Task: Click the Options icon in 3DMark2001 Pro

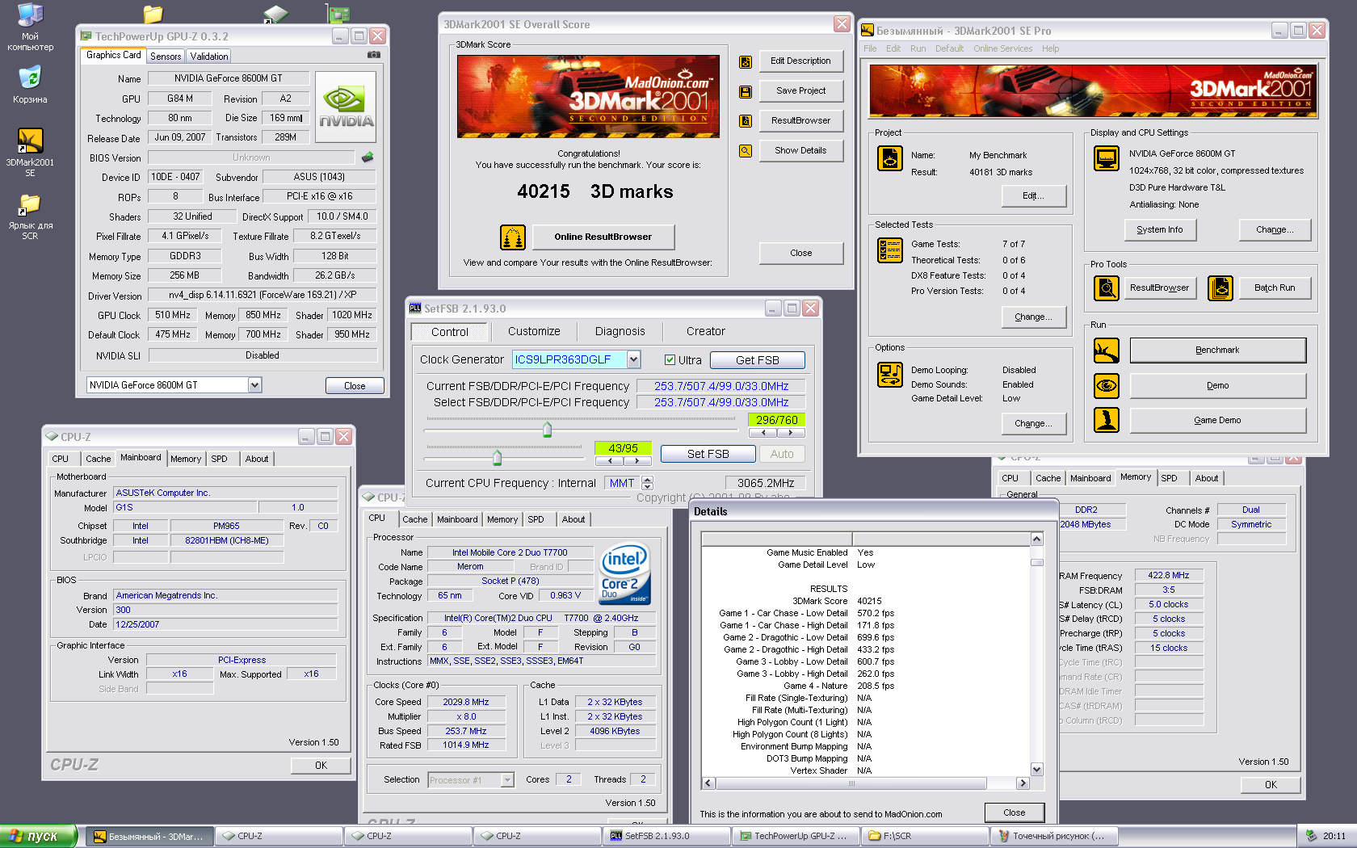Action: [x=890, y=375]
